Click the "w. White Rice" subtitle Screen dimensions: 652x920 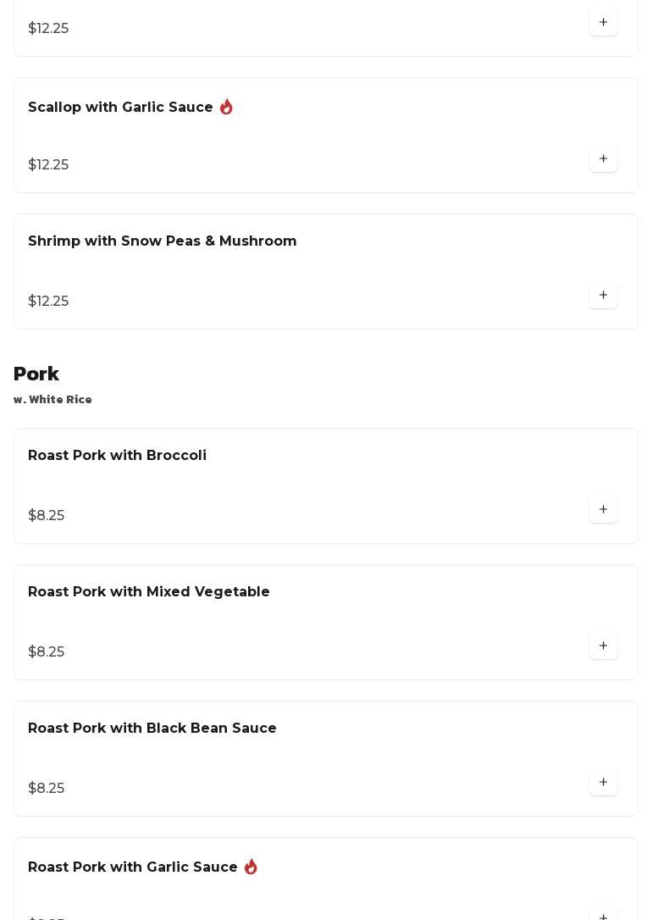click(x=52, y=400)
